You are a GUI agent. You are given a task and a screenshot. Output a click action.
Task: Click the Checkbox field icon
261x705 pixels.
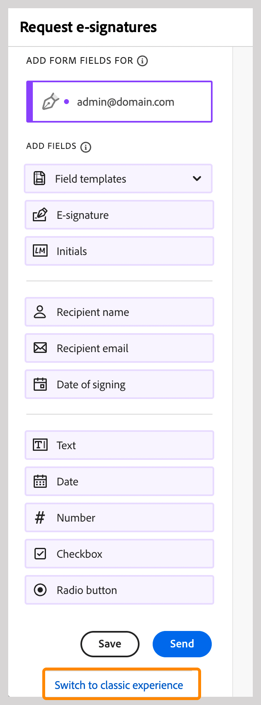(x=40, y=554)
